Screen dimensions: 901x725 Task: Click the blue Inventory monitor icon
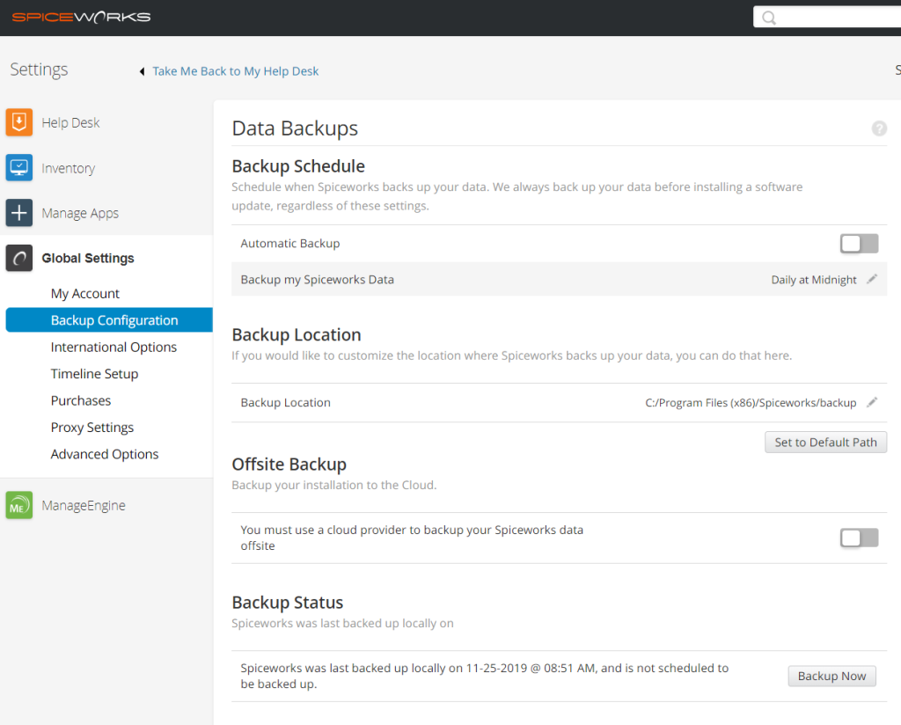[x=19, y=168]
